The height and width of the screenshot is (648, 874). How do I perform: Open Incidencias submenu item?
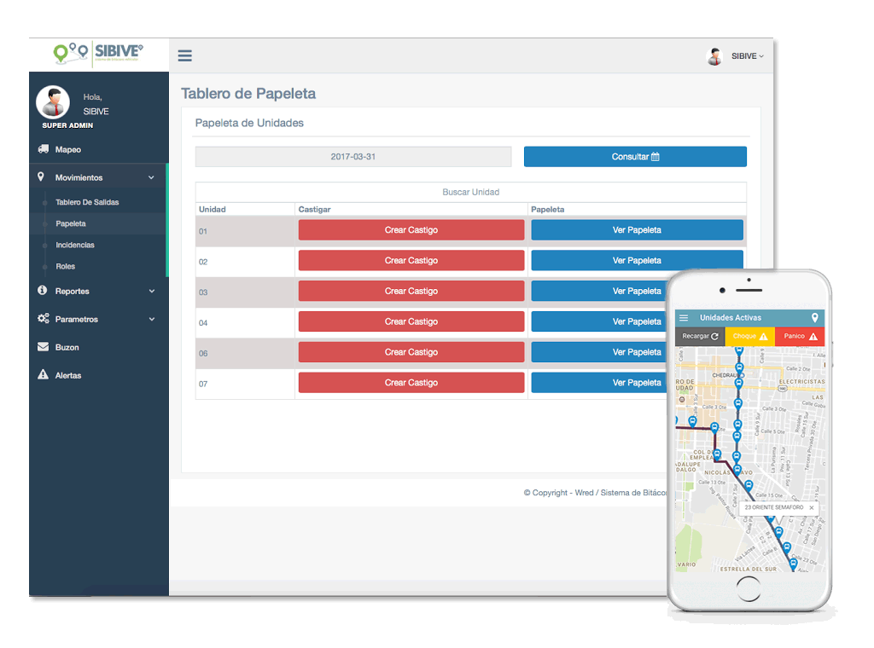point(75,245)
